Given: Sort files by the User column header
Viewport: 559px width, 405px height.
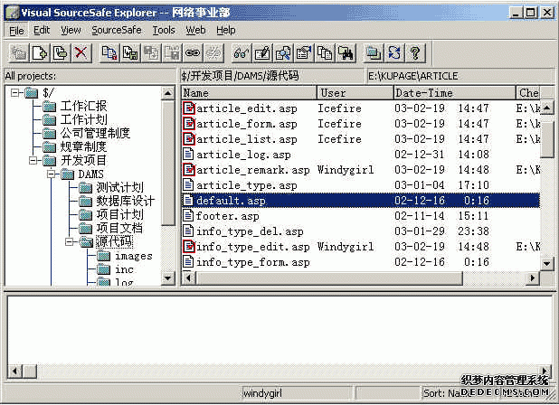Looking at the screenshot, I should 353,92.
